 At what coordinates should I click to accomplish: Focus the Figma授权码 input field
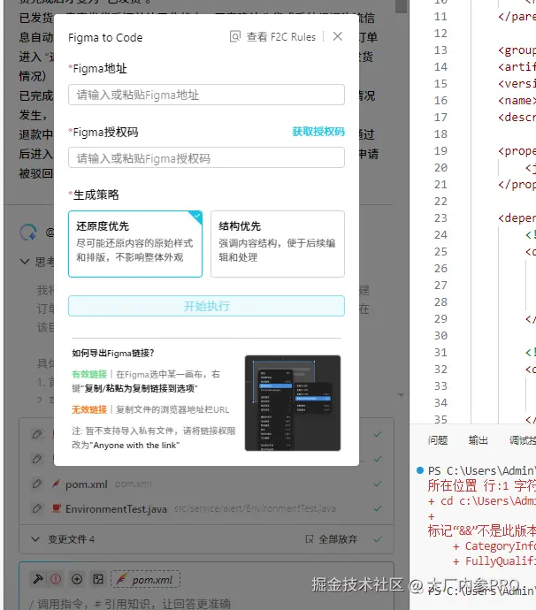[206, 157]
